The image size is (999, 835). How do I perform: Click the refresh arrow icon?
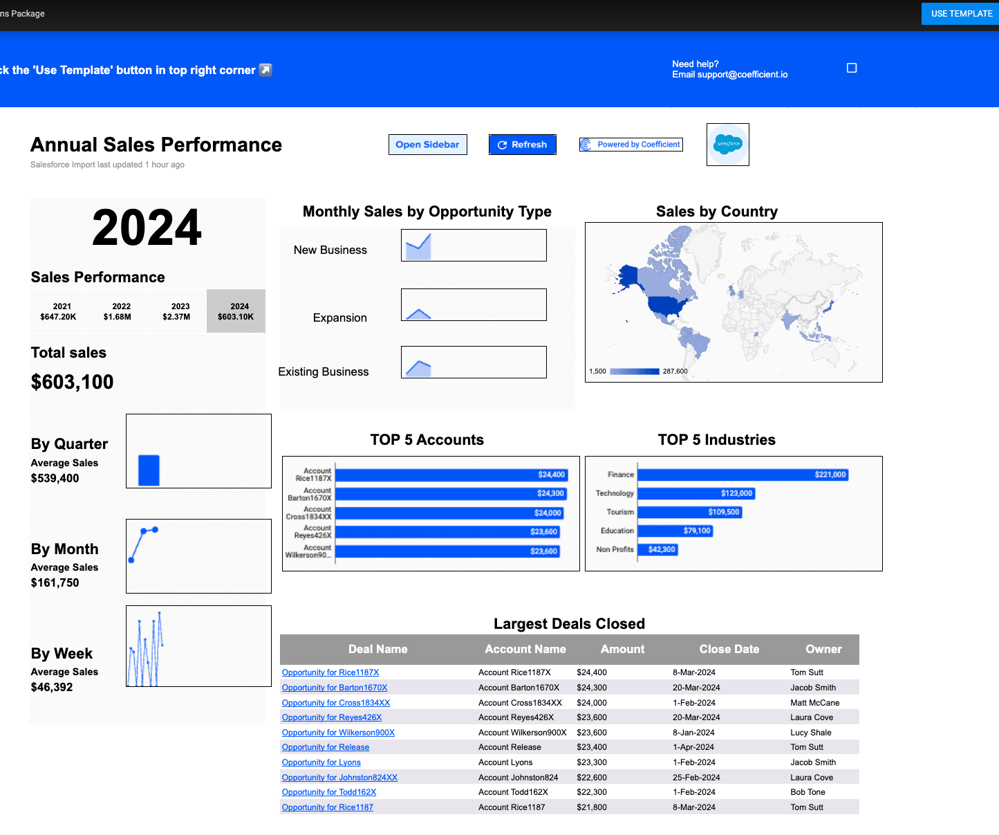tap(503, 145)
